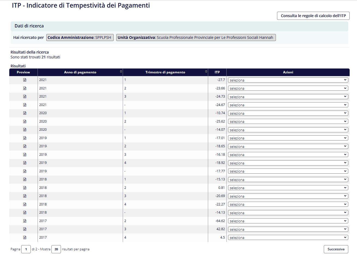Image resolution: width=357 pixels, height=256 pixels.
Task: Click preview document icon for 2021 ITP -24.67
Action: tap(25, 105)
